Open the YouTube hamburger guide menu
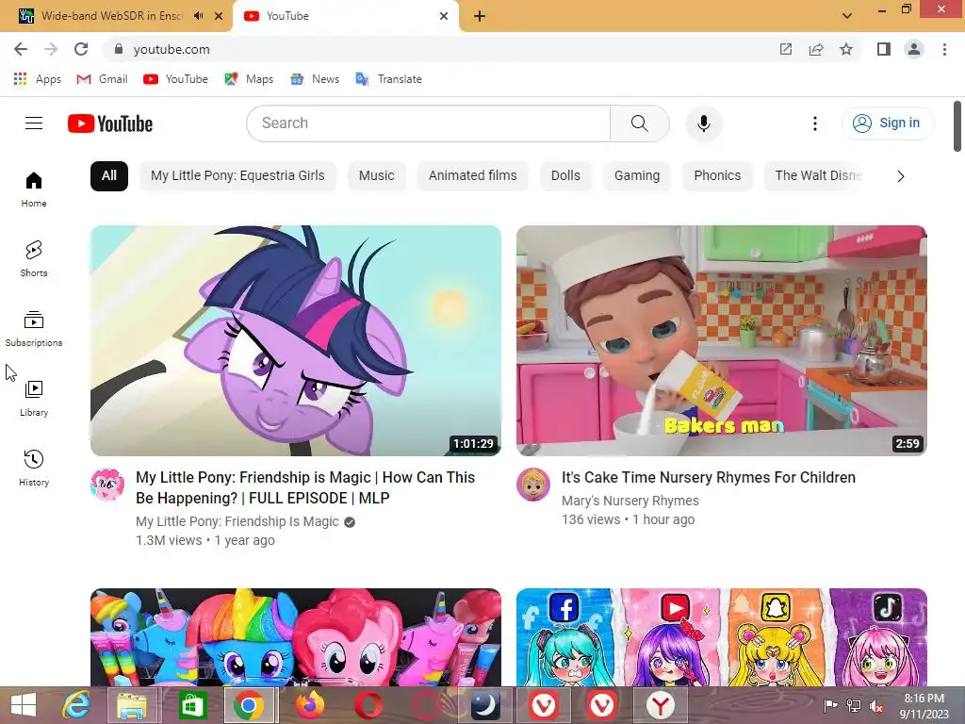 pyautogui.click(x=34, y=123)
